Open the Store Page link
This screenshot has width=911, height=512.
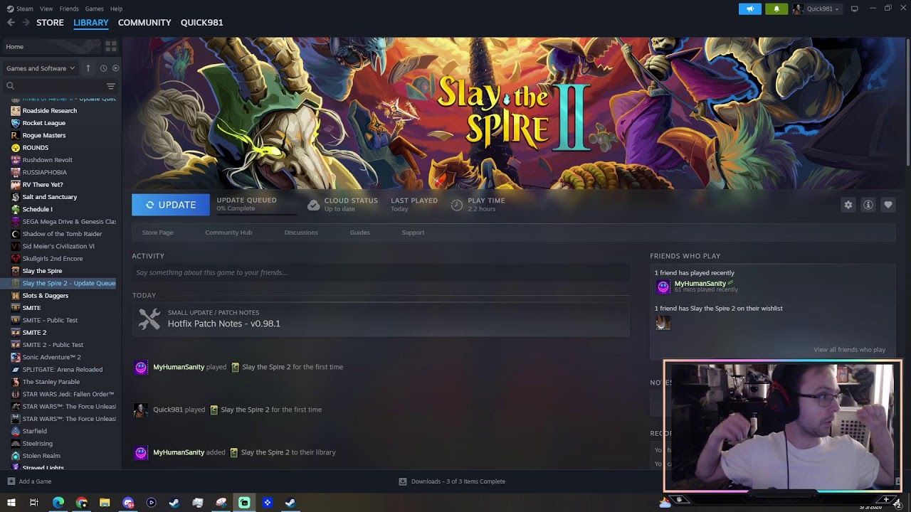tap(157, 233)
